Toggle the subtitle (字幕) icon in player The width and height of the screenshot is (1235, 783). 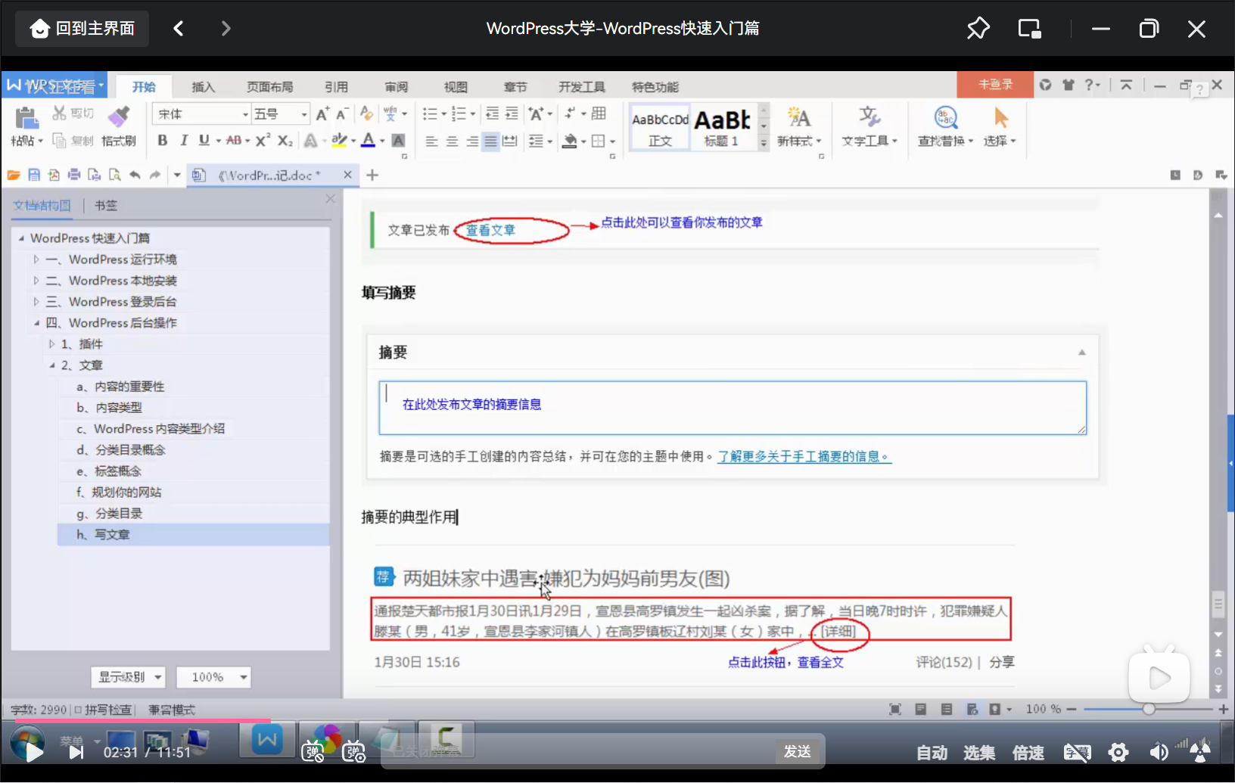(x=1077, y=753)
